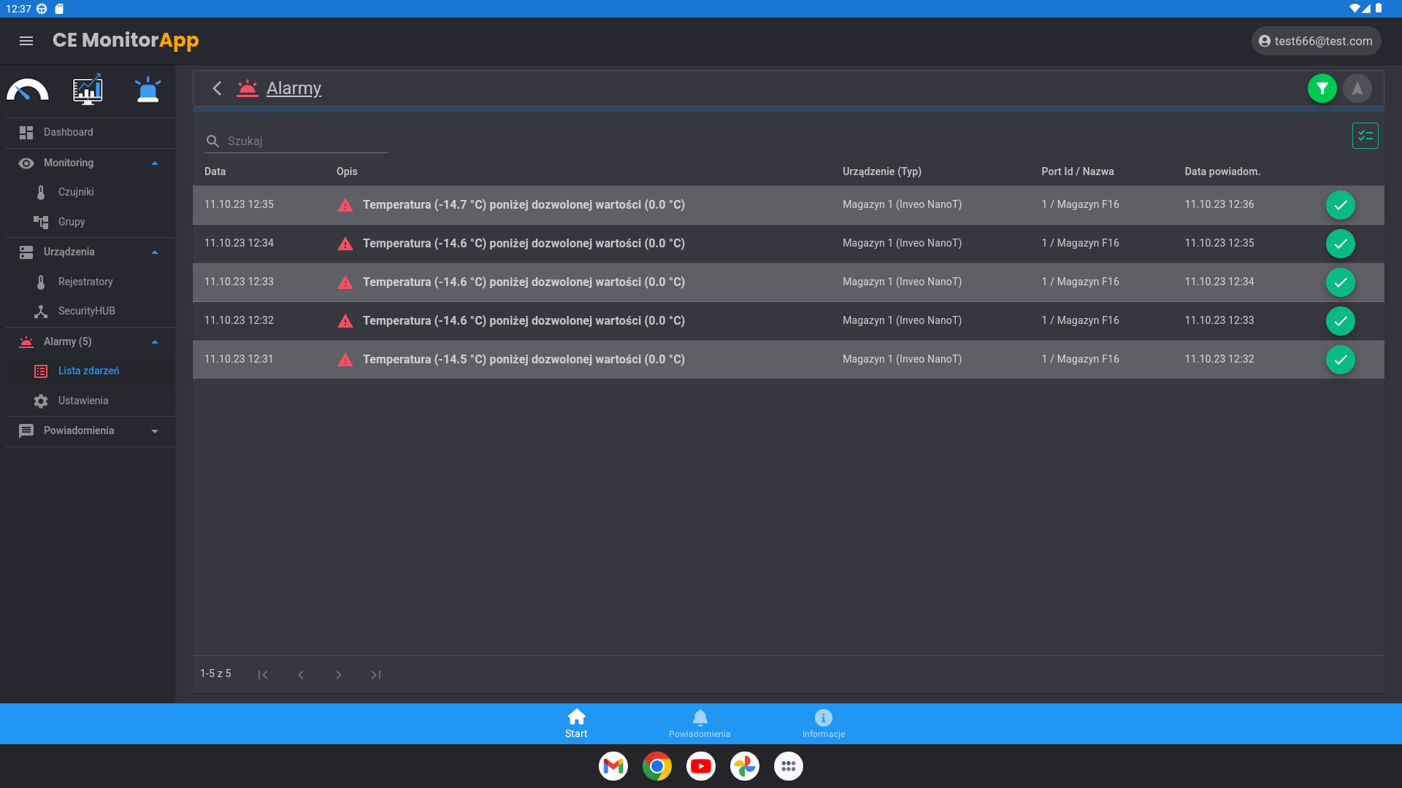Click the Opis column header
Viewport: 1402px width, 788px height.
click(347, 171)
